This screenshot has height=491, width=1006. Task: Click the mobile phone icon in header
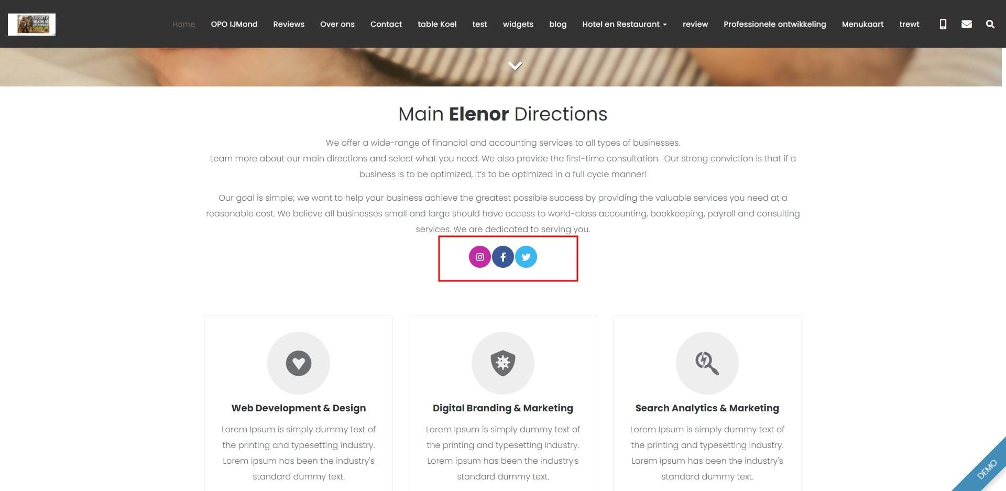coord(943,24)
